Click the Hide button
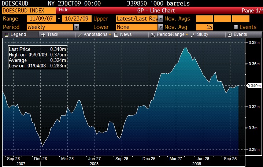 tap(63, 10)
